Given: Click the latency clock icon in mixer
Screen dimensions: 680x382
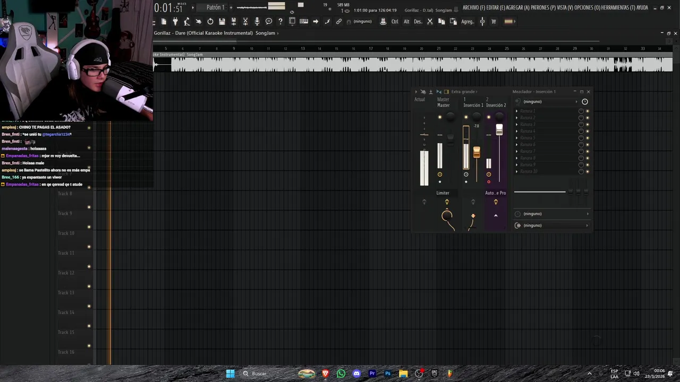Looking at the screenshot, I should (x=585, y=101).
